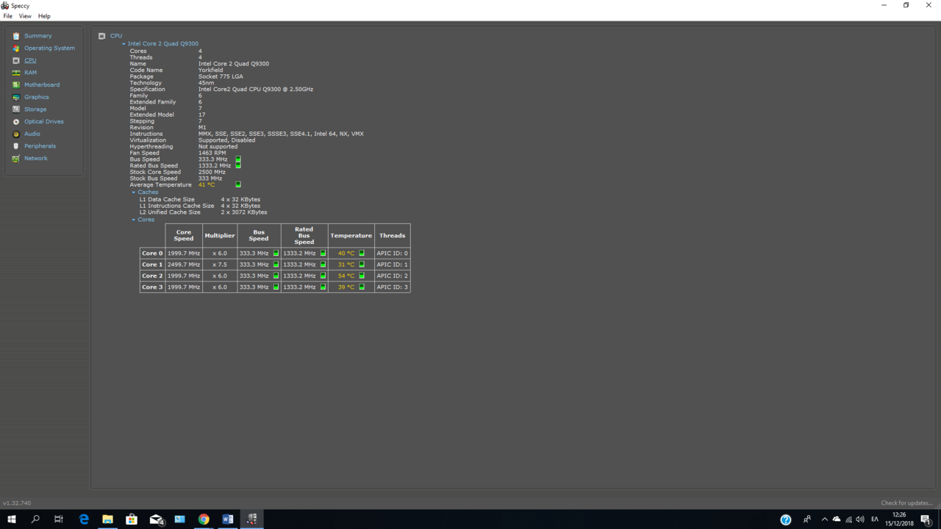The image size is (941, 529).
Task: Click Core 3 temperature graph icon
Action: pyautogui.click(x=362, y=287)
